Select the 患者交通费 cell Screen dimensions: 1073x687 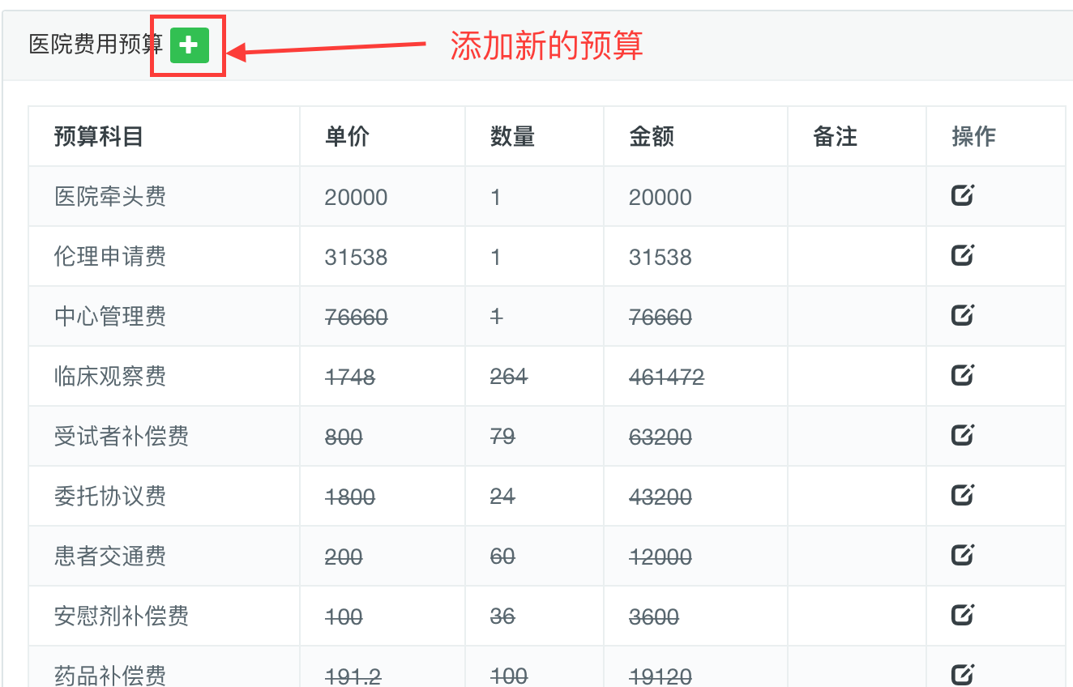[x=165, y=557]
